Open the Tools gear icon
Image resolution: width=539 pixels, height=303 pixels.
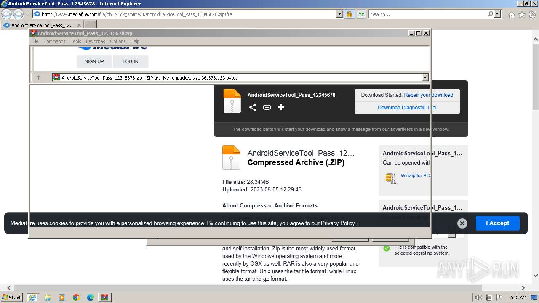[x=532, y=15]
